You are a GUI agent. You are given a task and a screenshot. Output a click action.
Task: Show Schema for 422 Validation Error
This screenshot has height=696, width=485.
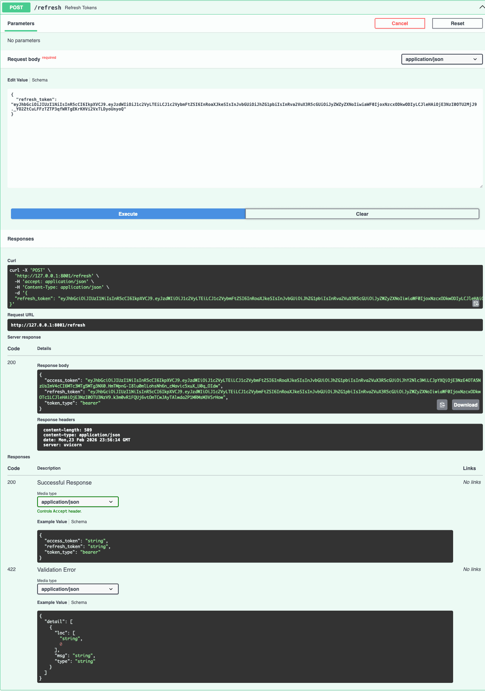(x=79, y=602)
